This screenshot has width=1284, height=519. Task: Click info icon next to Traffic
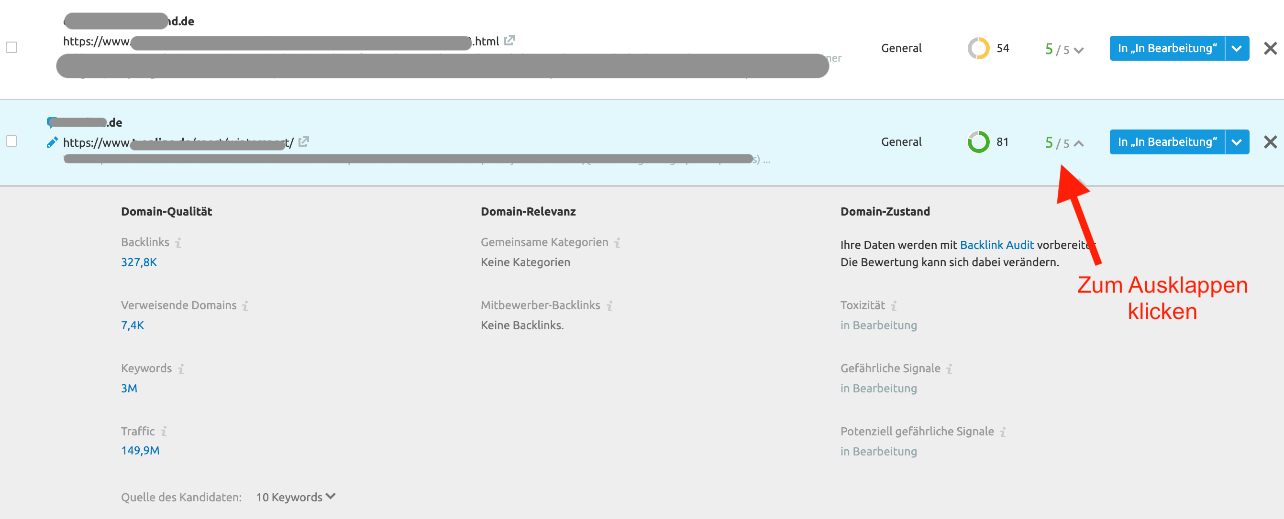click(x=164, y=432)
